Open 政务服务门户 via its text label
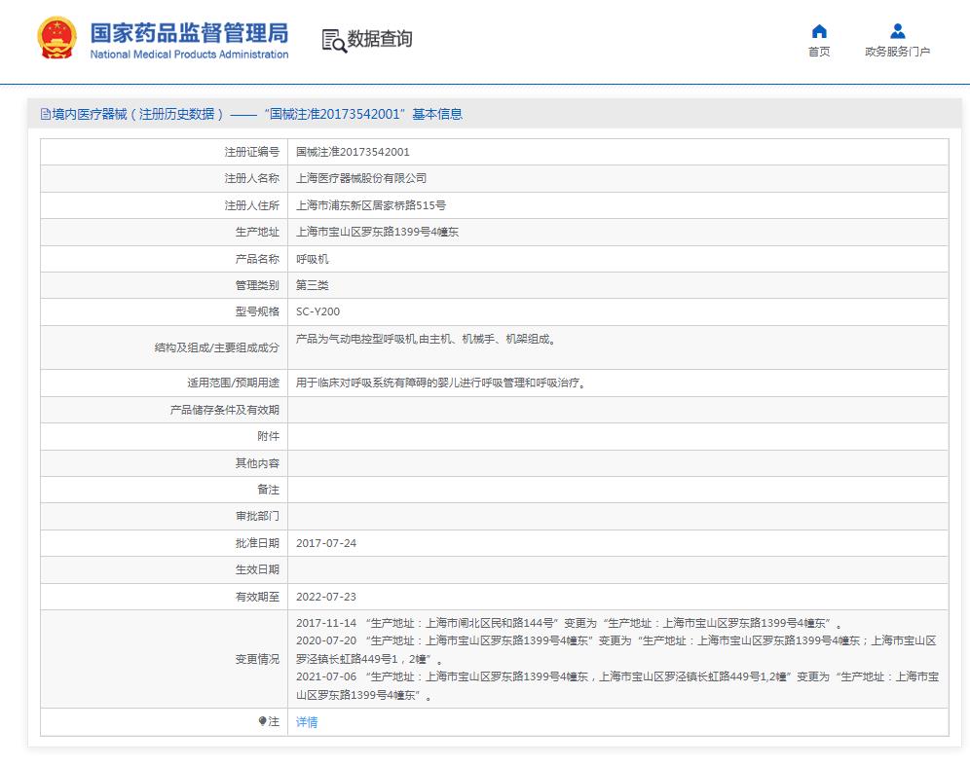 (x=897, y=53)
